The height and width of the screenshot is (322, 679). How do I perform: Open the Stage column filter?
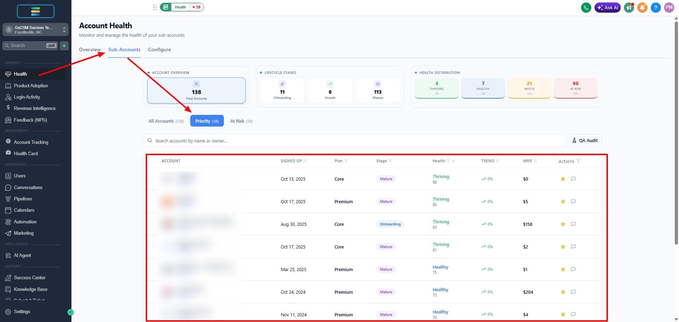390,161
